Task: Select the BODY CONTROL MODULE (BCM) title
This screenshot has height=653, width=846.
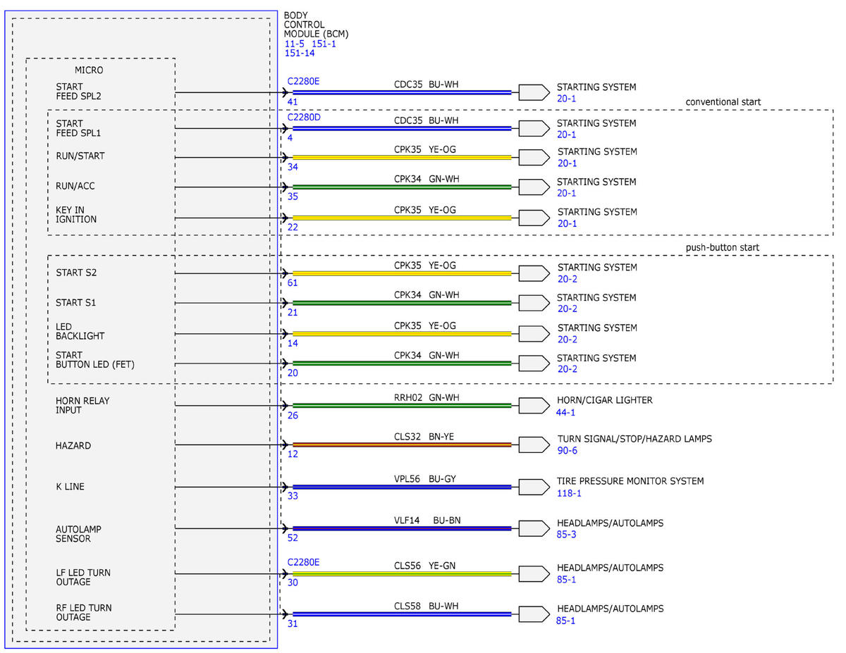Action: (316, 25)
